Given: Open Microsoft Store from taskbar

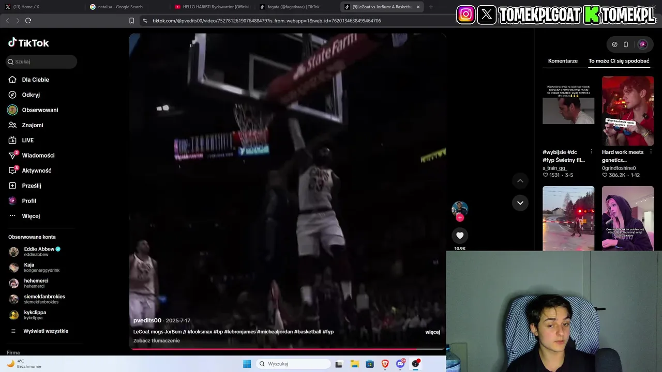Looking at the screenshot, I should 370,364.
